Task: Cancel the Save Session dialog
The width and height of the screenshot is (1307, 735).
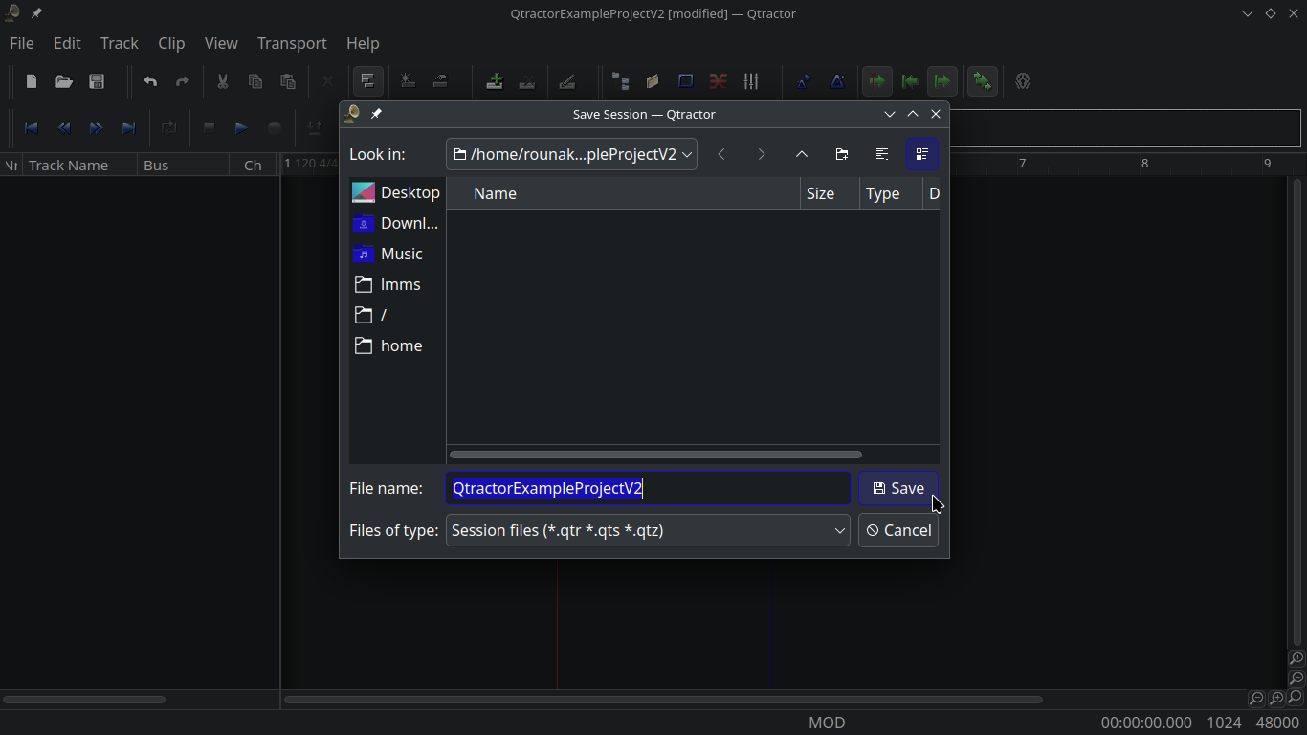Action: click(x=898, y=530)
